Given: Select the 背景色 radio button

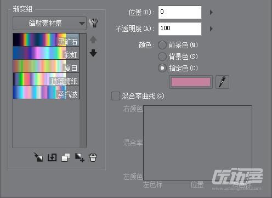Looking at the screenshot, I should (x=162, y=56).
